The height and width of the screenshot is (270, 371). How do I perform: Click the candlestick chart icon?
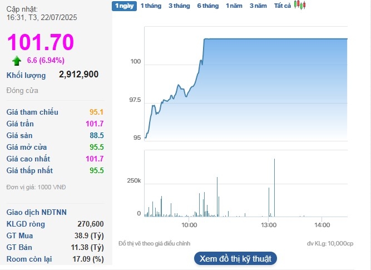300,6
